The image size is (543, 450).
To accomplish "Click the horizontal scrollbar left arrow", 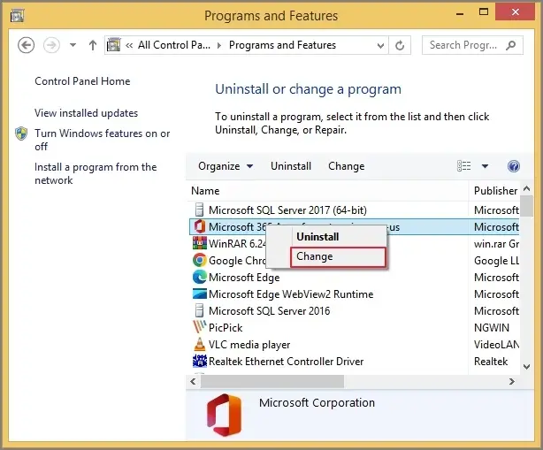I will click(x=193, y=381).
